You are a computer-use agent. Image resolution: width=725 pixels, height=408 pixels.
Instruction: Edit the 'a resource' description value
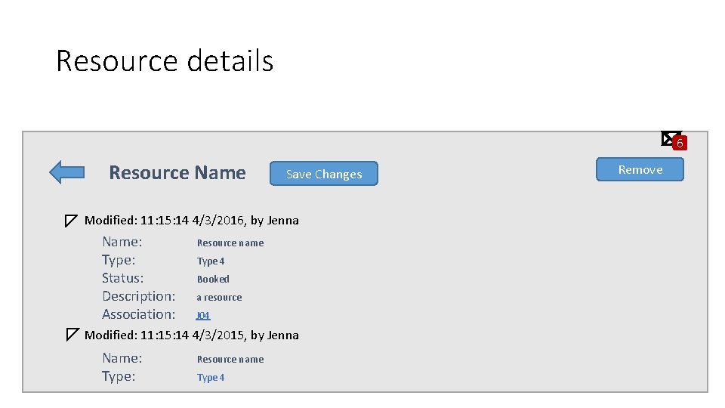(219, 297)
